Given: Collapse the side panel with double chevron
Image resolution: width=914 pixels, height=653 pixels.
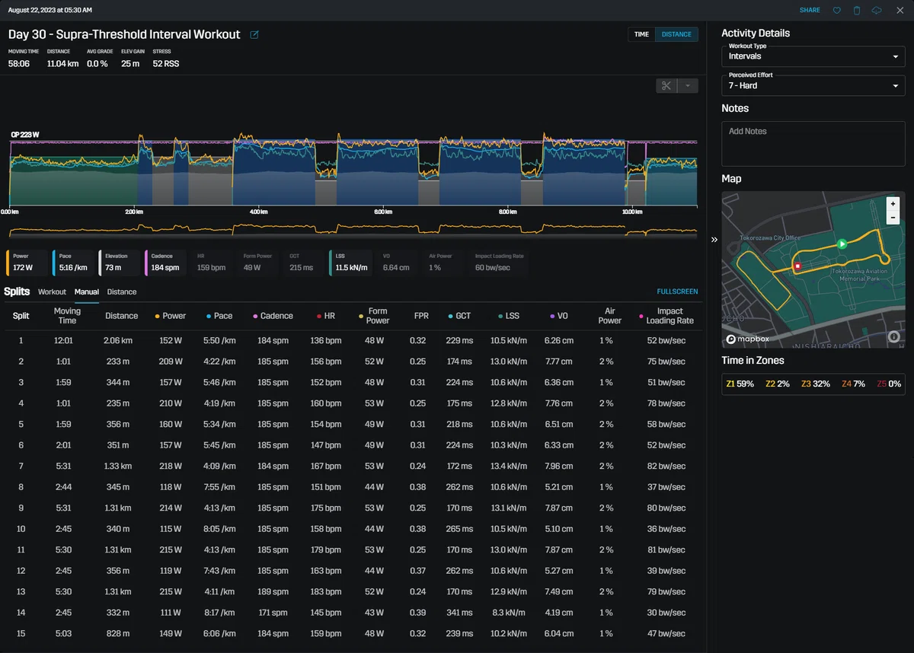Looking at the screenshot, I should pos(714,240).
